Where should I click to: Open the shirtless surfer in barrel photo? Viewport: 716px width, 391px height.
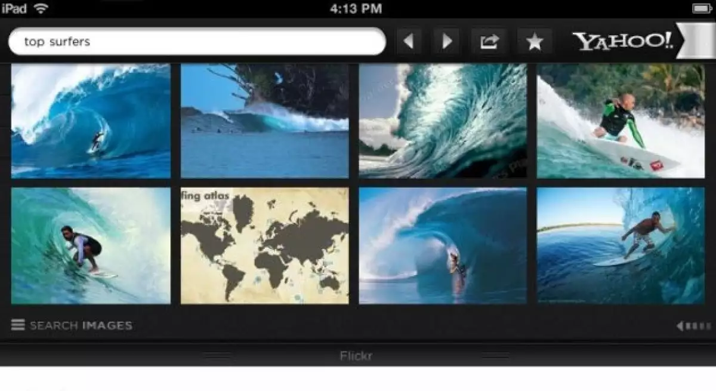click(x=621, y=246)
